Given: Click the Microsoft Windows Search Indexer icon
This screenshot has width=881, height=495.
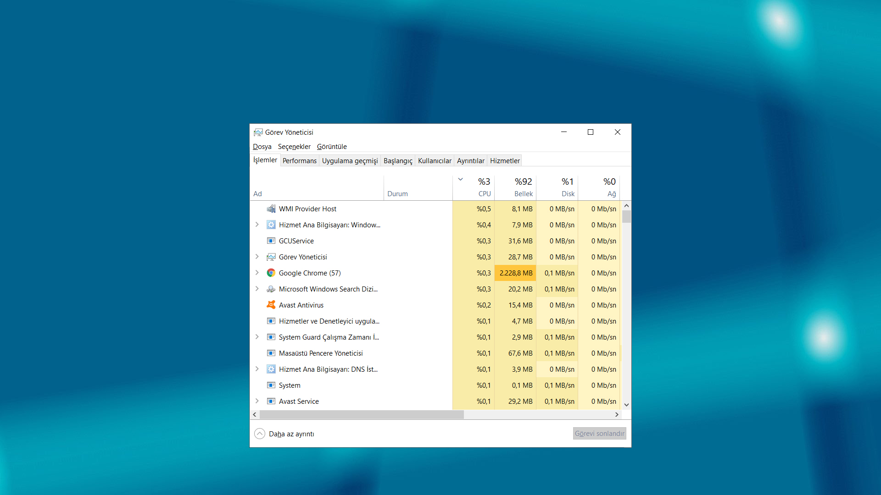Looking at the screenshot, I should pyautogui.click(x=271, y=289).
